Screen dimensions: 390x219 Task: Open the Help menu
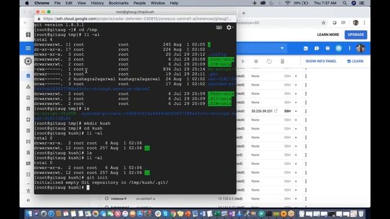174,3
